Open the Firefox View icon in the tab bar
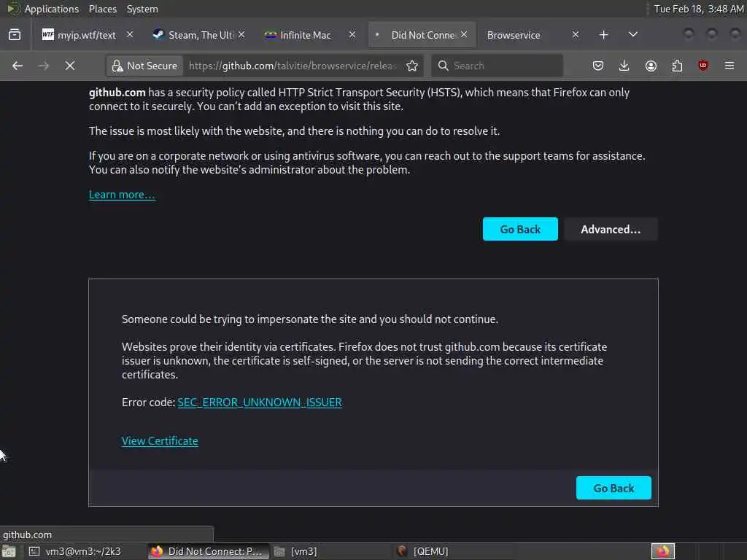 [x=15, y=35]
